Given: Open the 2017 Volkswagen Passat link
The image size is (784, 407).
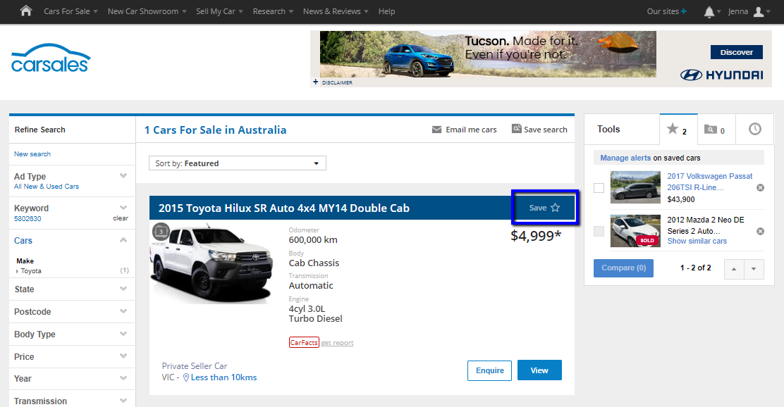Looking at the screenshot, I should pos(709,182).
